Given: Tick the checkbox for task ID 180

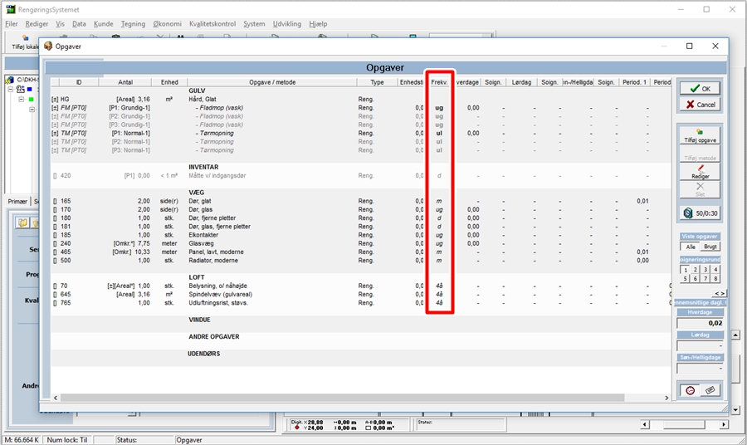Looking at the screenshot, I should (55, 218).
